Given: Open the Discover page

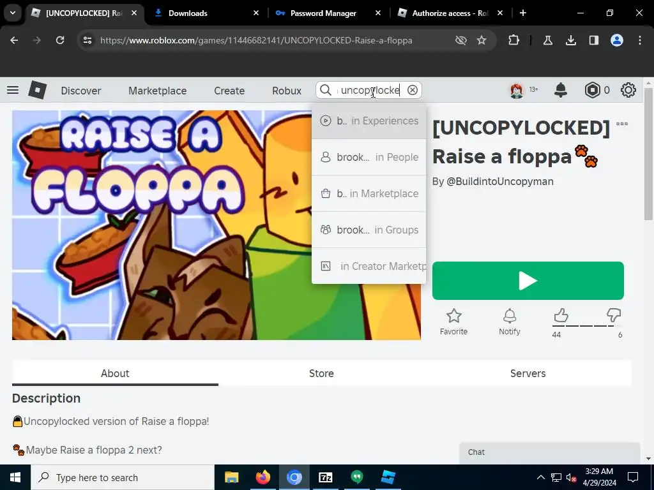Looking at the screenshot, I should [x=81, y=91].
